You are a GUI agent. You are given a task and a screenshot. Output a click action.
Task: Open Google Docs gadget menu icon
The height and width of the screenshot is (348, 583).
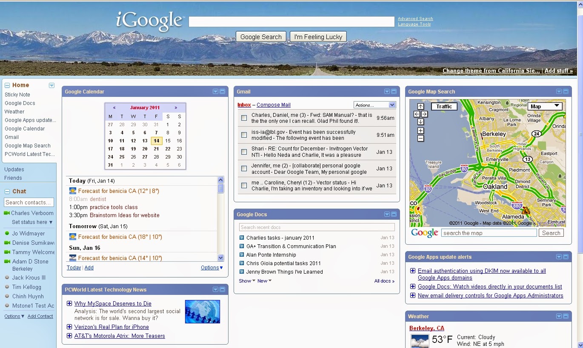click(x=387, y=215)
